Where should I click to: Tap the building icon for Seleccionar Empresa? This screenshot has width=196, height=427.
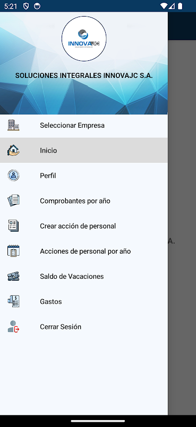(x=13, y=125)
